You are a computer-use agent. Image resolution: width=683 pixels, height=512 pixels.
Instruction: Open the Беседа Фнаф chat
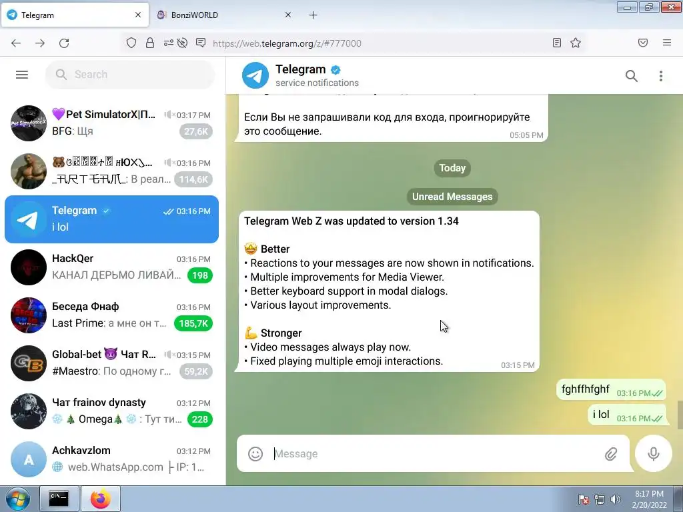point(111,315)
